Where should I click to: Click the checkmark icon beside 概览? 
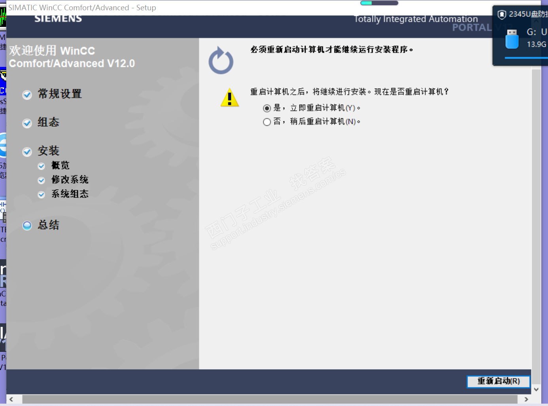point(42,166)
